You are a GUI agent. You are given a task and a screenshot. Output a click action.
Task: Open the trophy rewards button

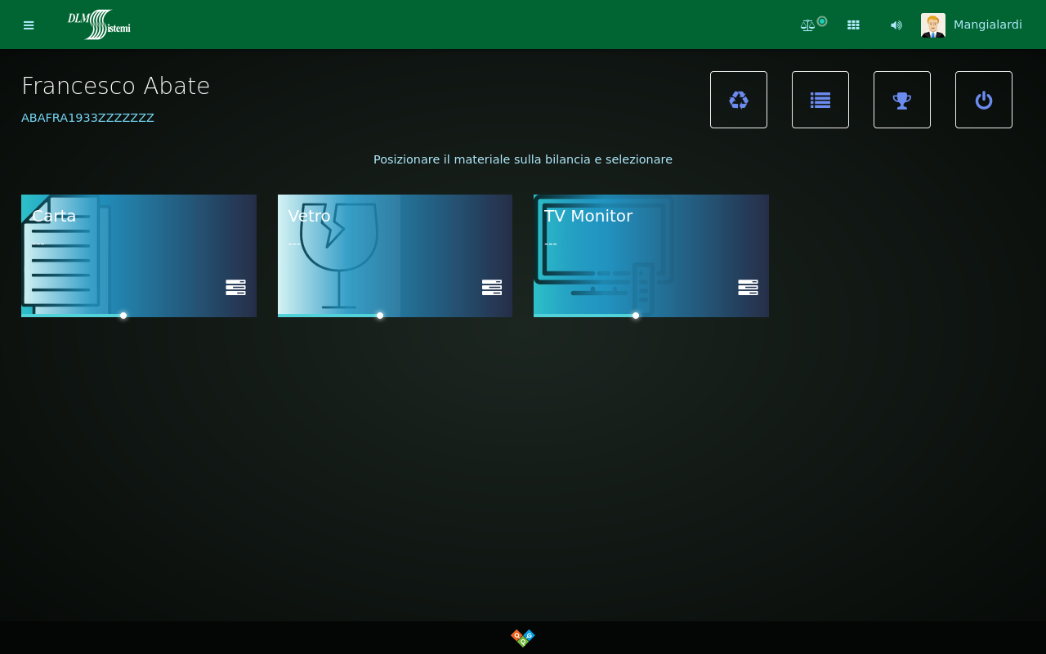(902, 100)
